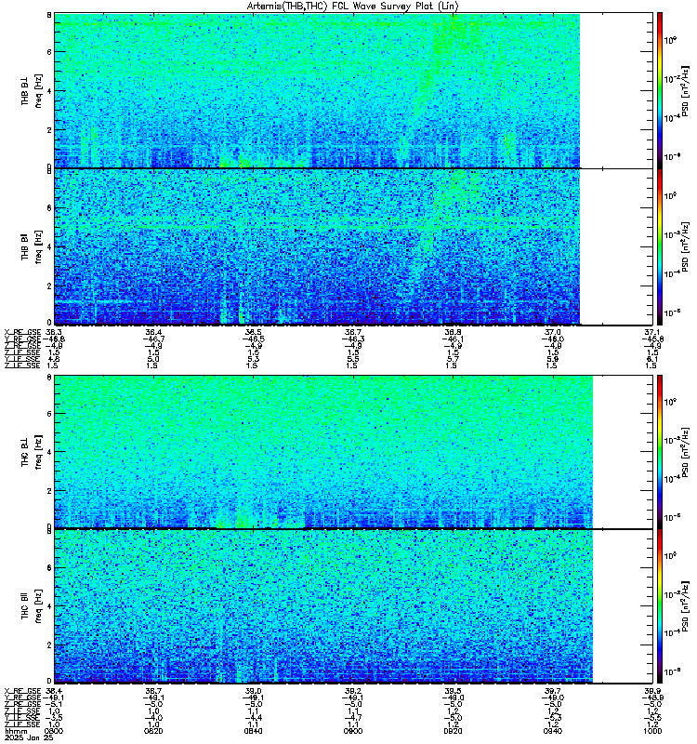Click the THB X_RE_GSE value '36.3'
Viewport: 697px width, 744px height.
pos(55,332)
